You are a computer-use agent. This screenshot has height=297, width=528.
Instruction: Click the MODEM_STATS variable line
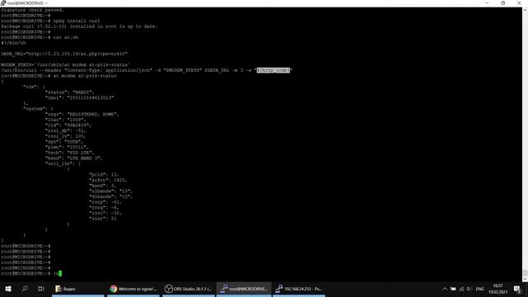65,64
